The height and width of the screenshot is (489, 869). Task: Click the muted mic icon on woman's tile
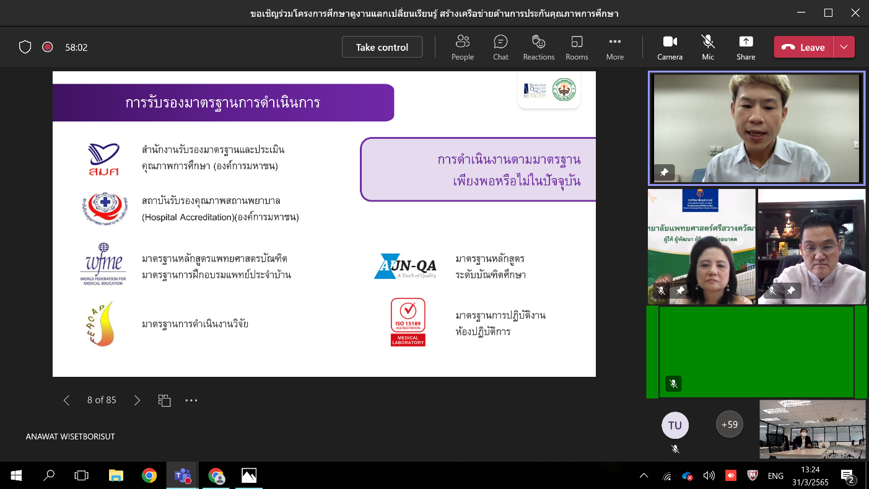pyautogui.click(x=662, y=291)
